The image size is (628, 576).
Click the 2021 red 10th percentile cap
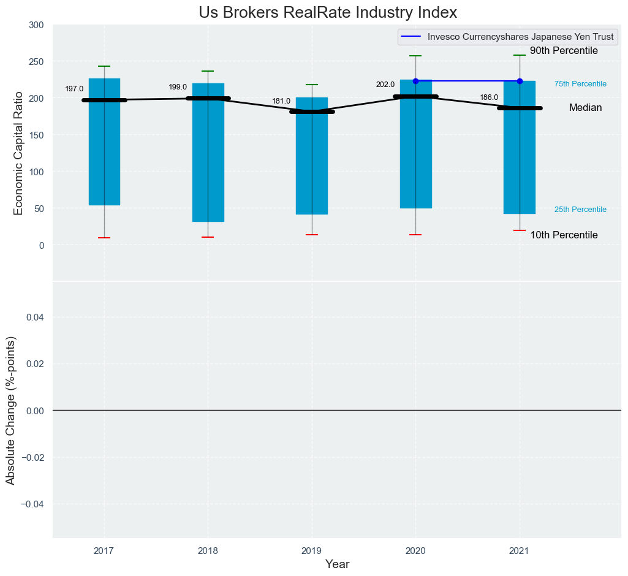click(x=520, y=231)
